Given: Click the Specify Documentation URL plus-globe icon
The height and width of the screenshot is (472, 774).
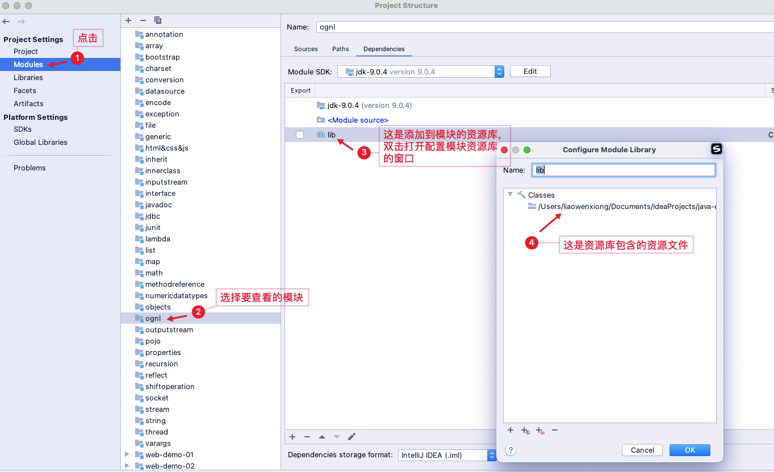Looking at the screenshot, I should (x=525, y=431).
